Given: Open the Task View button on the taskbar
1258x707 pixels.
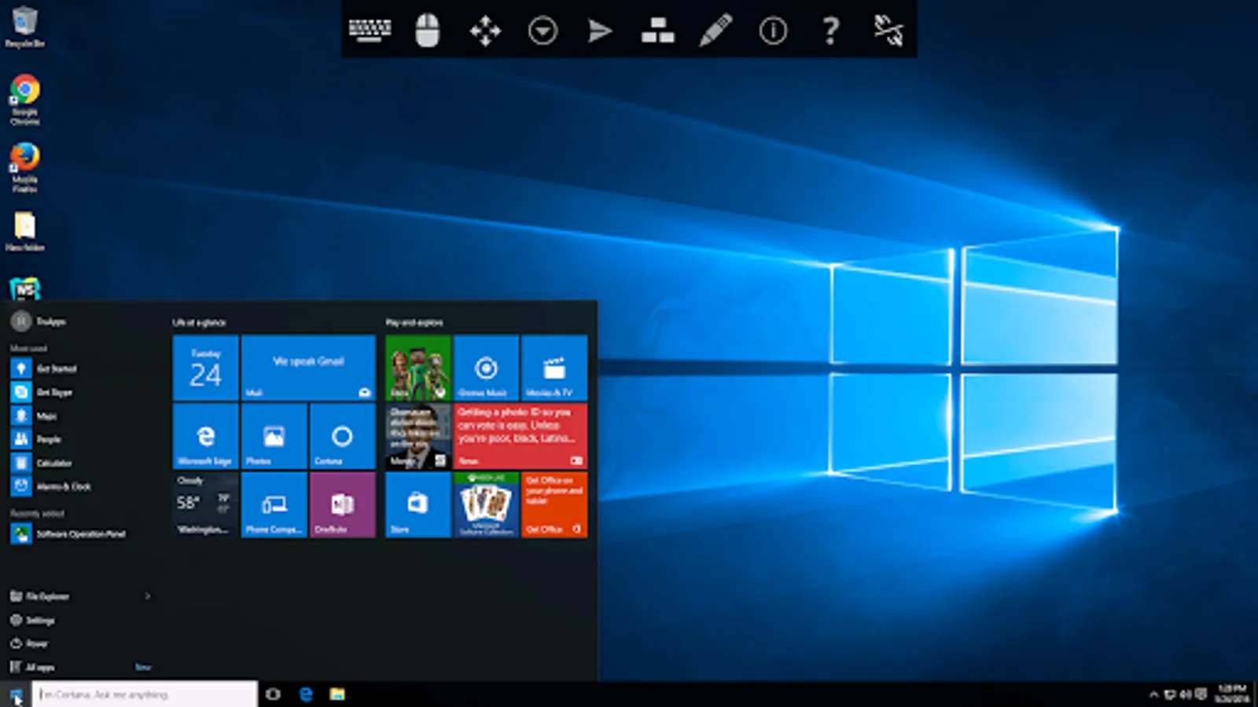Looking at the screenshot, I should 273,694.
